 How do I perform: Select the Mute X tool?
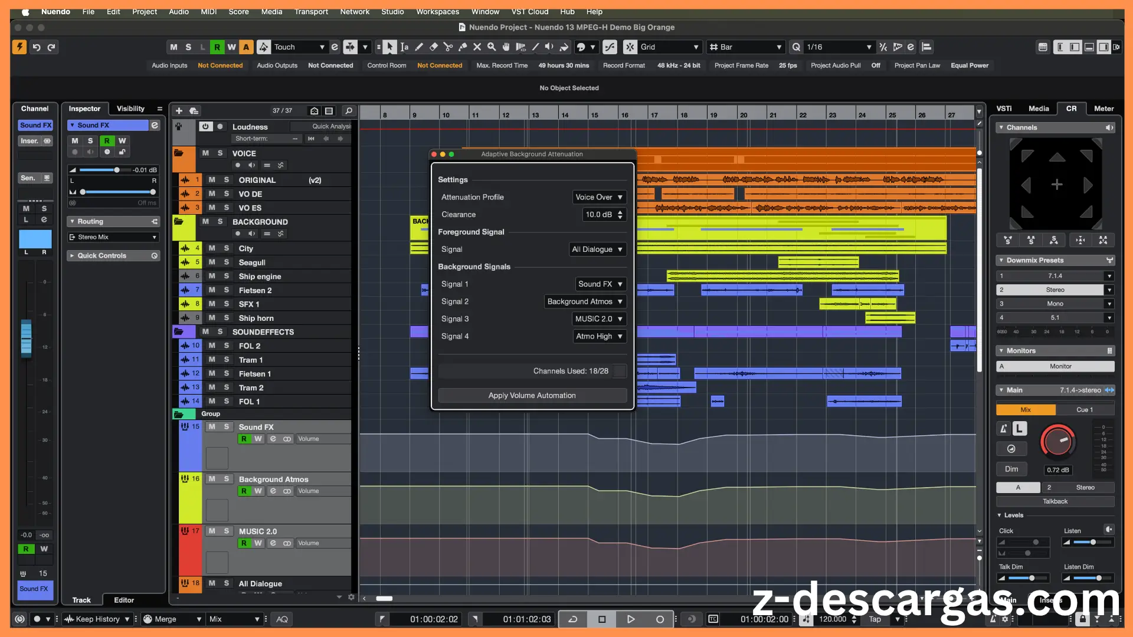[x=477, y=47]
